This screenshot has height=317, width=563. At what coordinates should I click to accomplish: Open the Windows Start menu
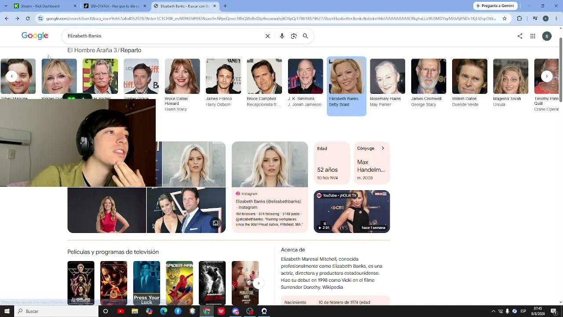[x=7, y=311]
